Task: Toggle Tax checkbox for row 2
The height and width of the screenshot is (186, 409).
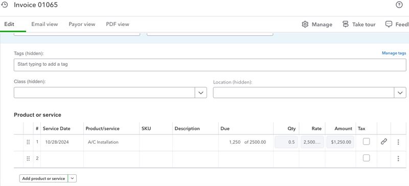Action: coord(366,158)
